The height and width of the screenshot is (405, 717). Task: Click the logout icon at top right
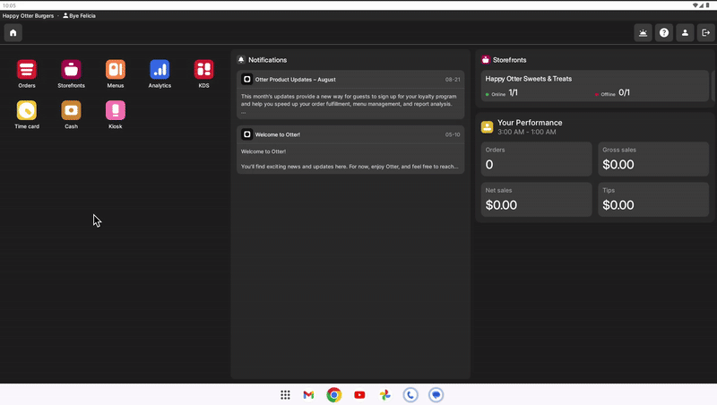(705, 33)
